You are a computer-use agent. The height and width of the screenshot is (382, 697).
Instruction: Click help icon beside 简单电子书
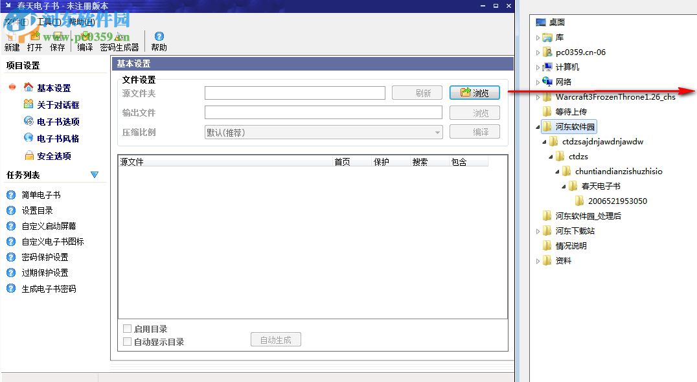11,194
